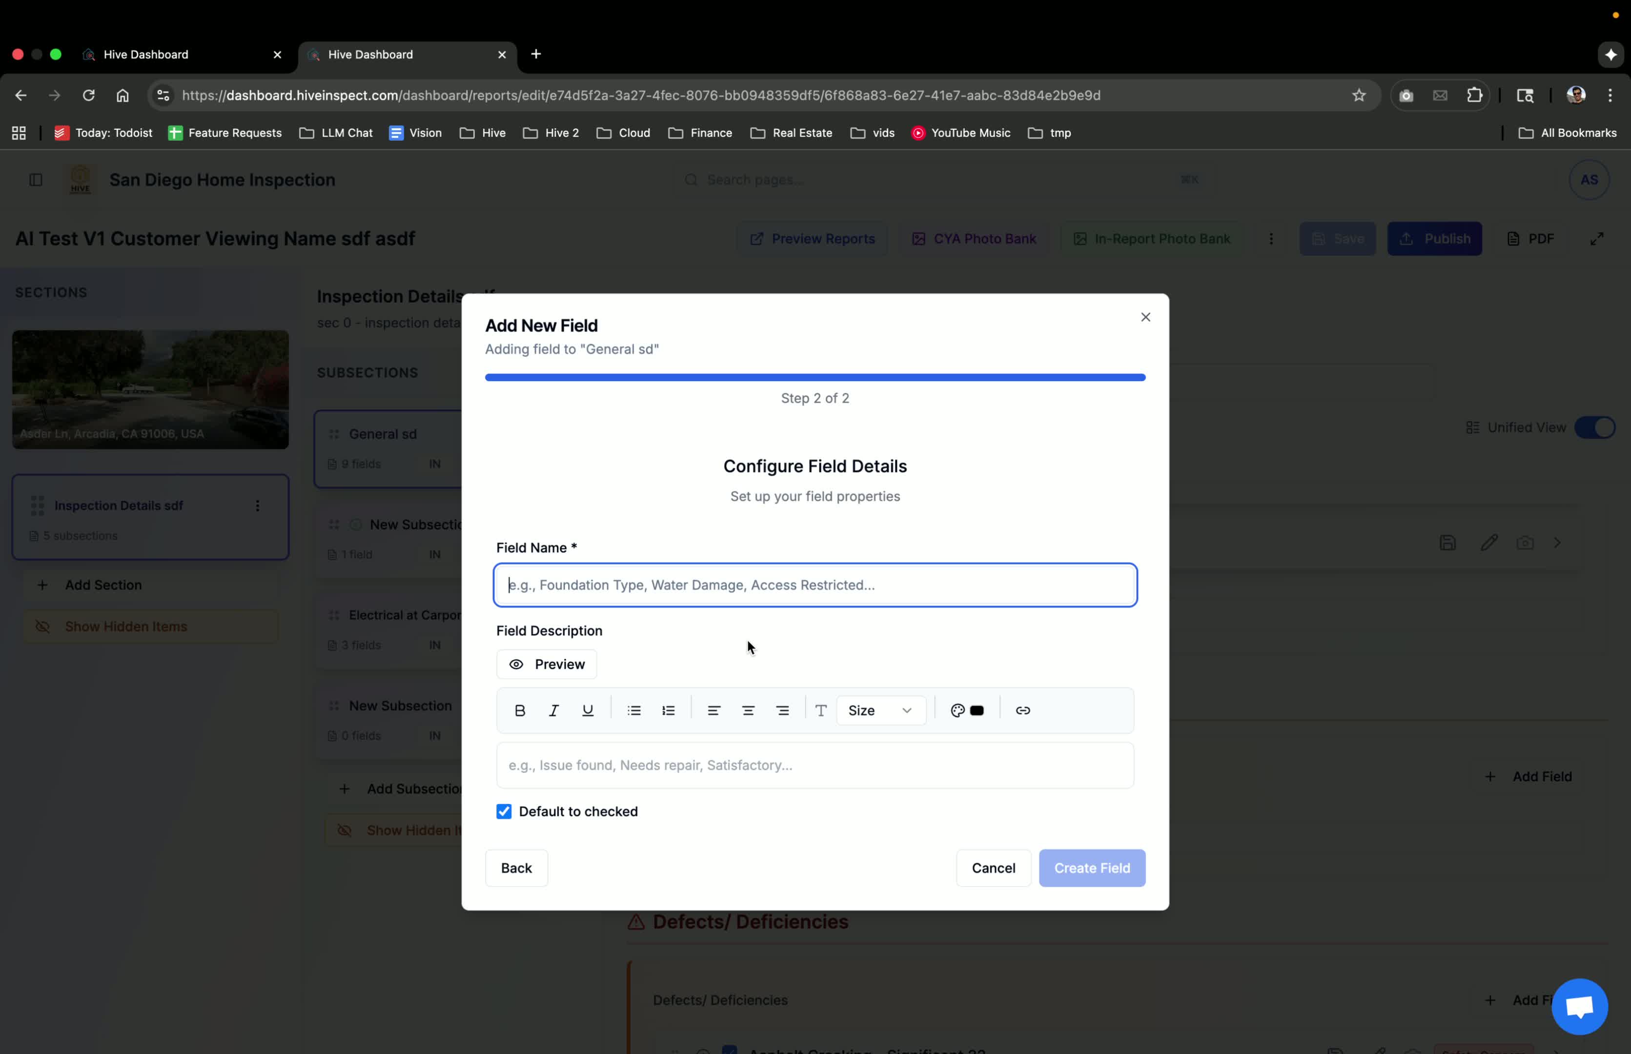Open the report more-options menu
The width and height of the screenshot is (1631, 1054).
coord(1271,239)
